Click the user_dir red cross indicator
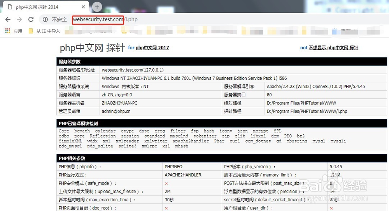 (331, 208)
